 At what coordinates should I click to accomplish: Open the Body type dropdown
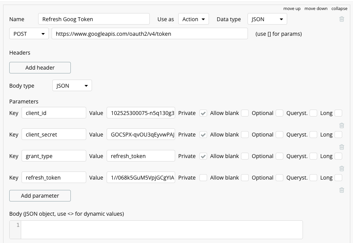(x=72, y=86)
